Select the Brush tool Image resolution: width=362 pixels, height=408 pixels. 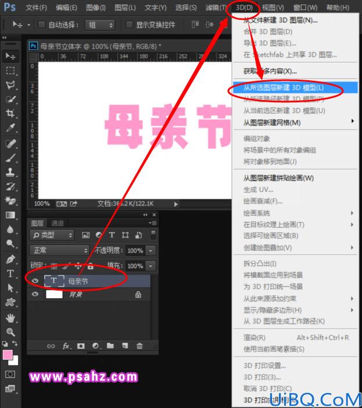tap(10, 158)
